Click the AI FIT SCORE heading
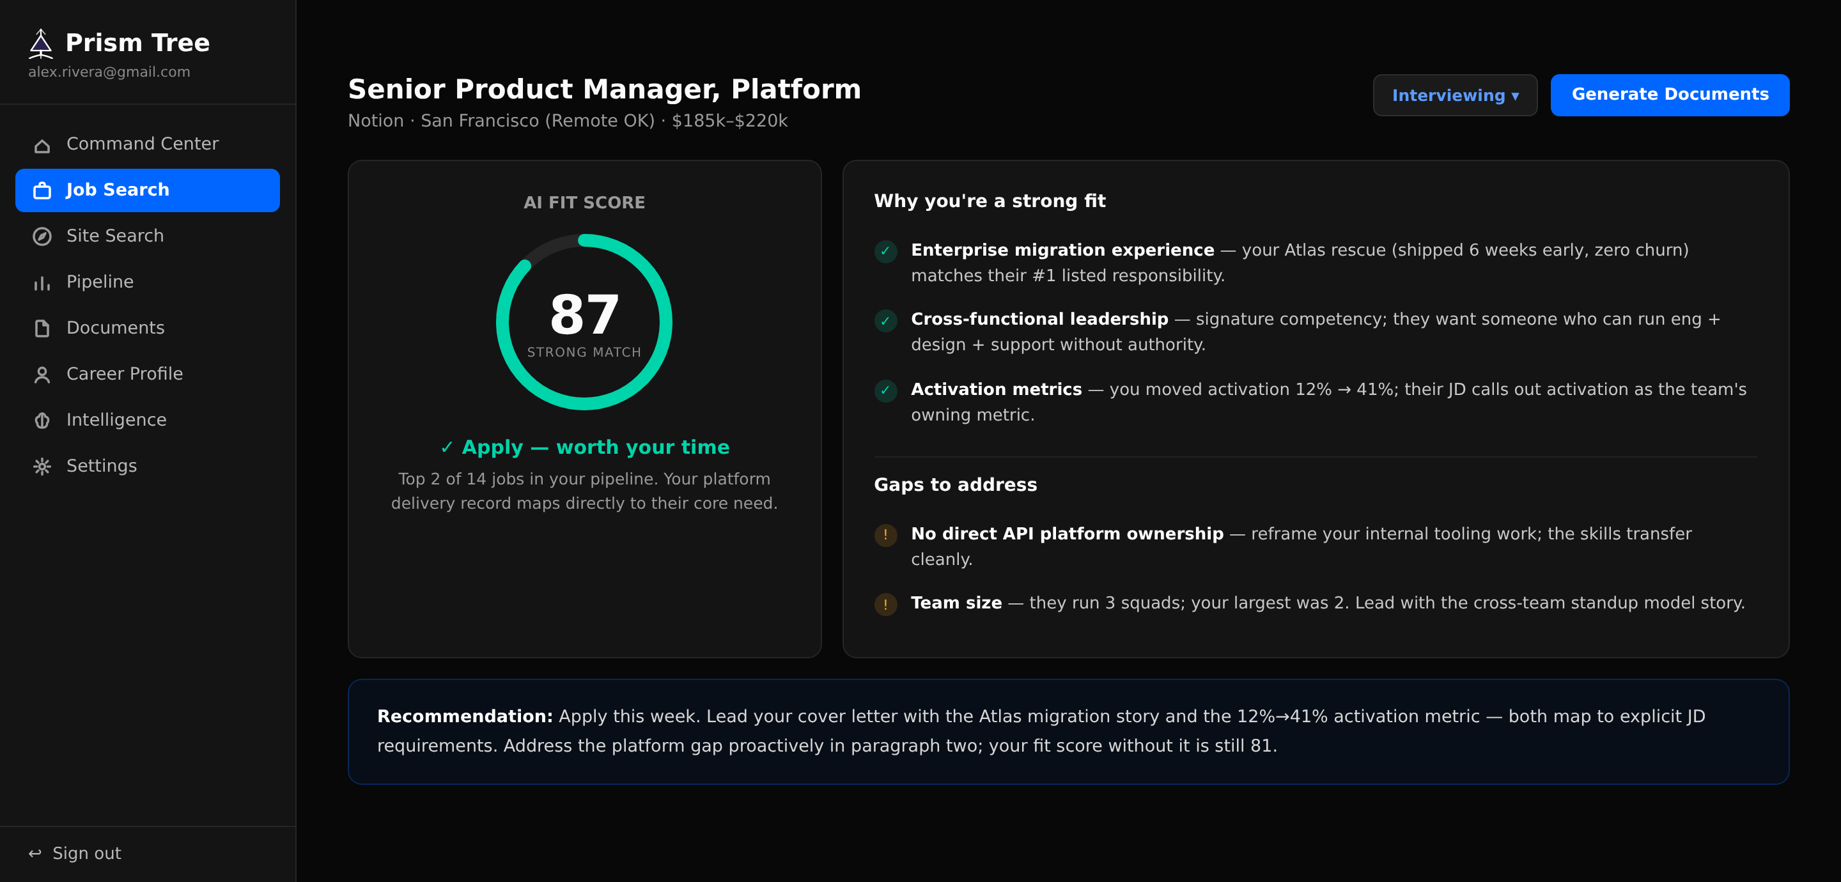Viewport: 1841px width, 882px height. 584,203
